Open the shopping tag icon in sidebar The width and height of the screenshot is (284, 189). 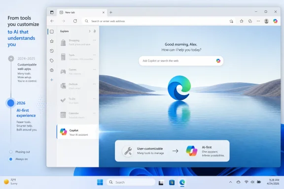52,61
